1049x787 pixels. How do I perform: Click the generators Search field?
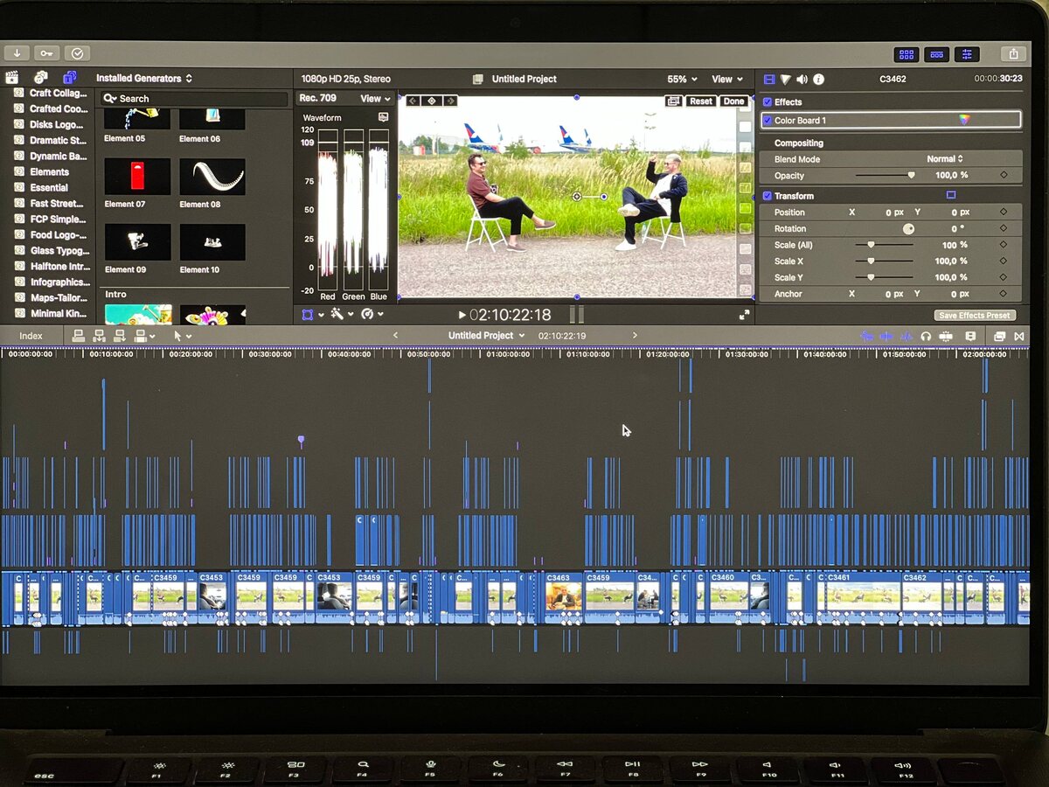coord(193,99)
